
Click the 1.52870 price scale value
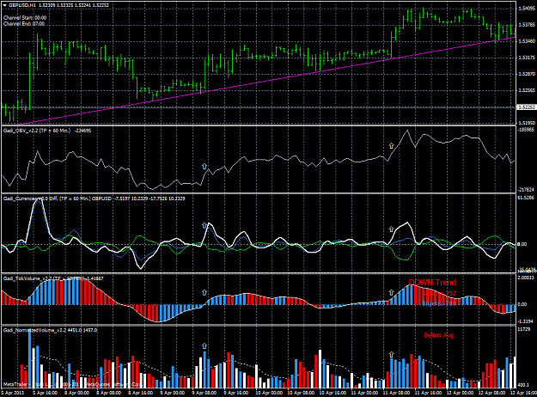pos(527,74)
